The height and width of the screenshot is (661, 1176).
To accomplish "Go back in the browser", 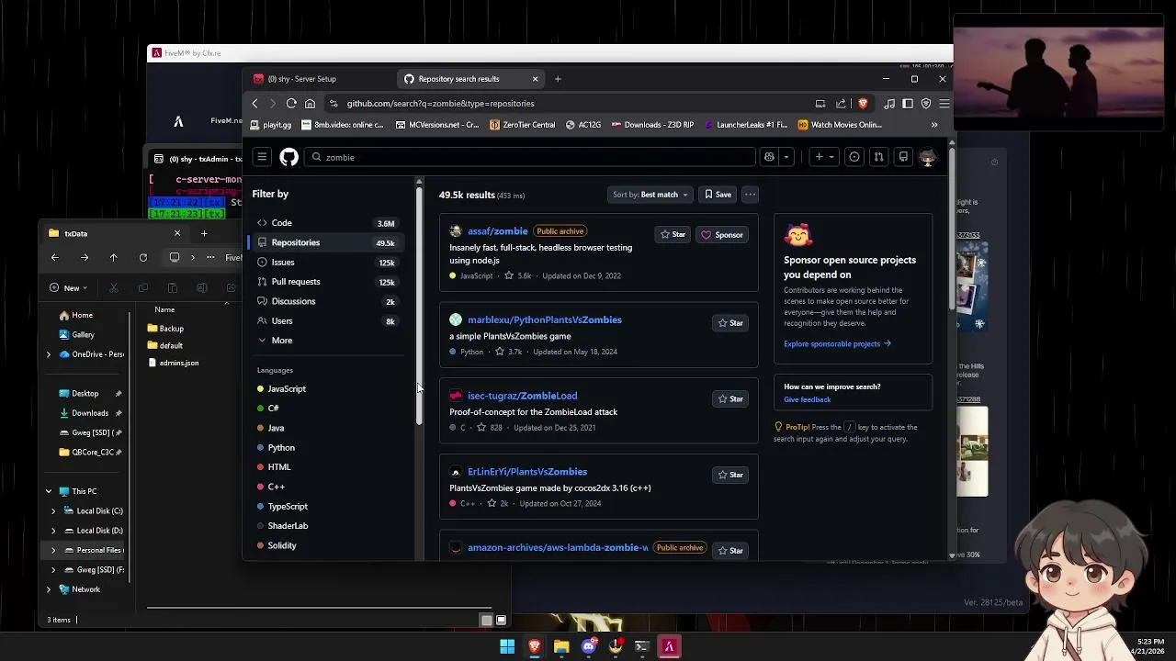I will [x=254, y=104].
